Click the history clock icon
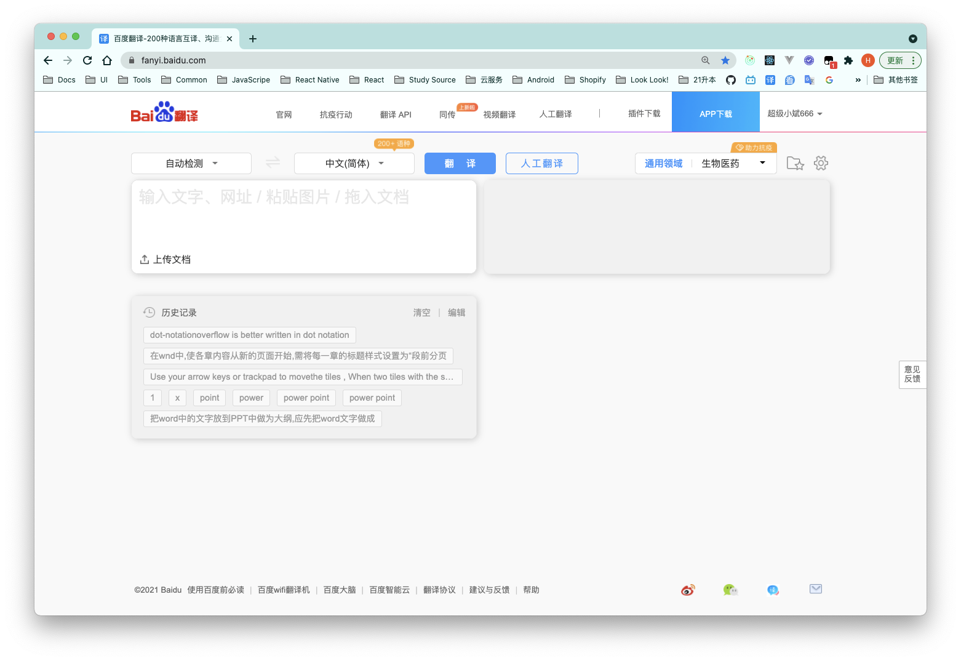The image size is (961, 661). tap(149, 312)
